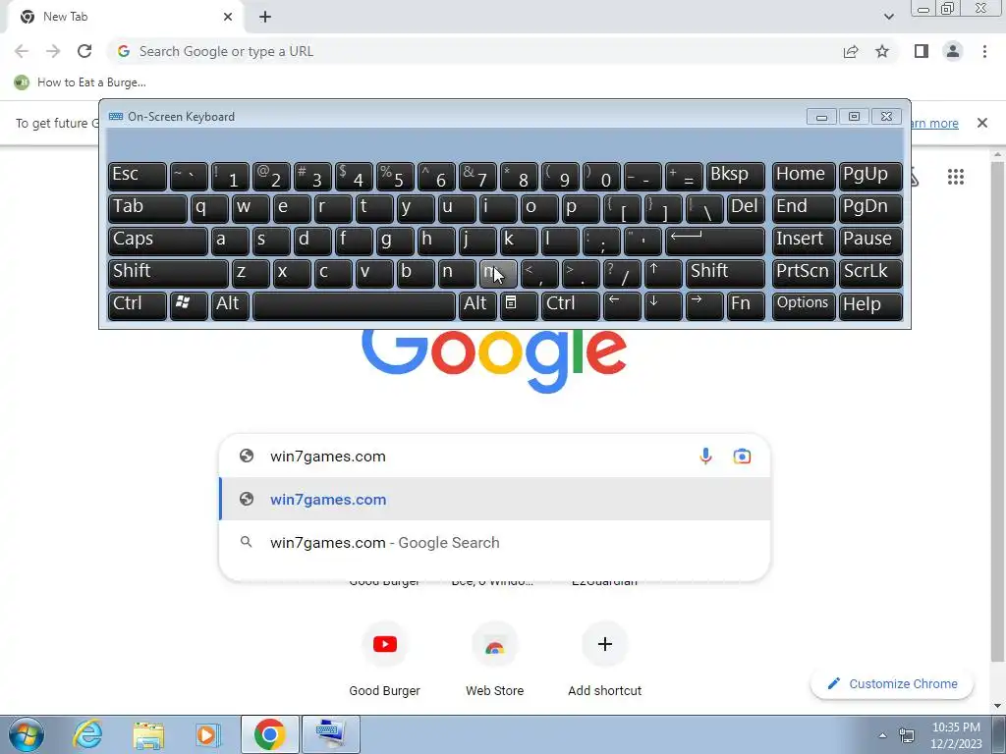Click the Learn more link
Image resolution: width=1006 pixels, height=754 pixels.
pos(933,123)
